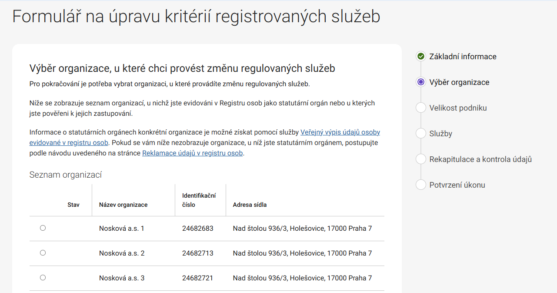Click the Identifikační číslo column header

point(199,200)
